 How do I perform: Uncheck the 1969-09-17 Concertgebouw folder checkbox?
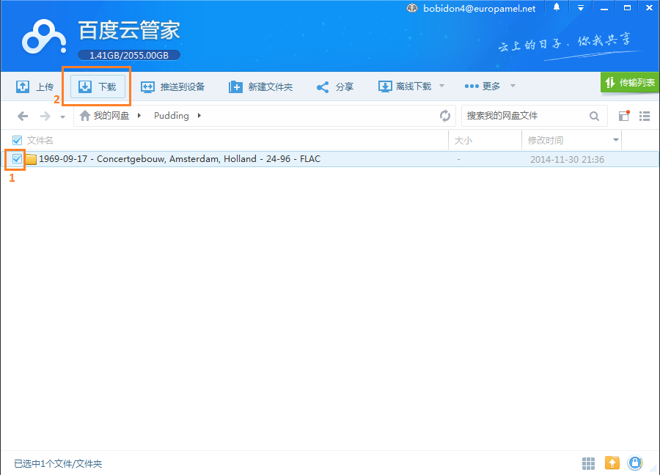(x=17, y=158)
